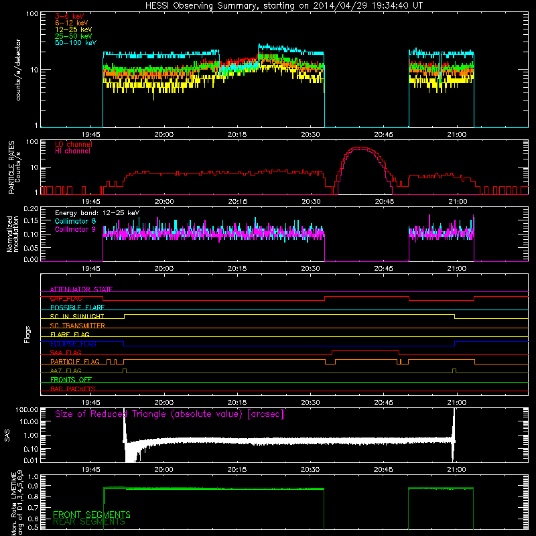Click the 20:00 tick under the particle rates panel
The height and width of the screenshot is (536, 536).
click(x=164, y=202)
